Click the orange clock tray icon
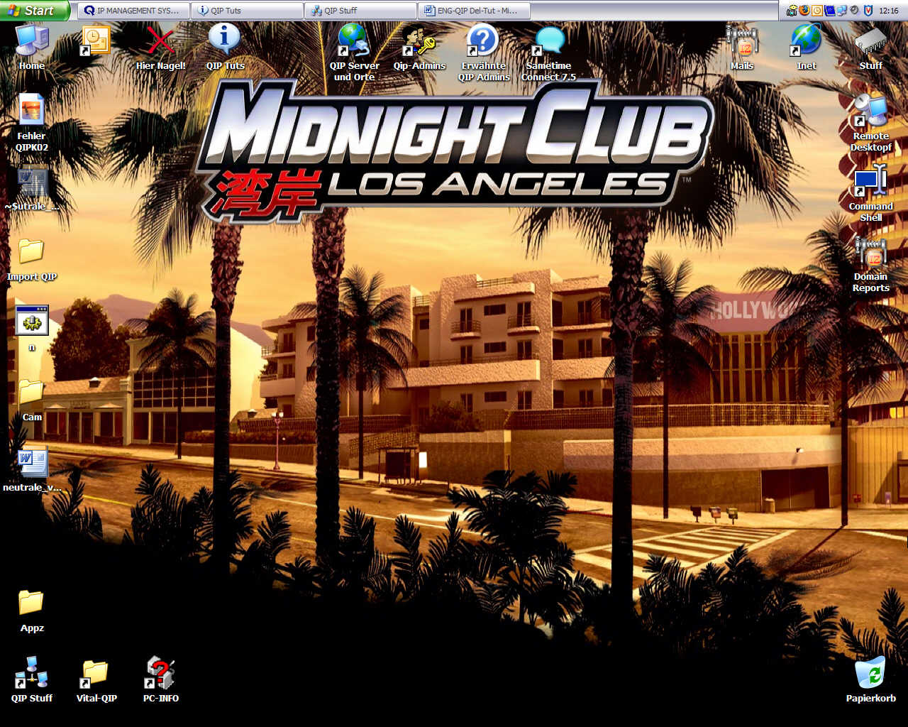The height and width of the screenshot is (727, 908). [817, 10]
